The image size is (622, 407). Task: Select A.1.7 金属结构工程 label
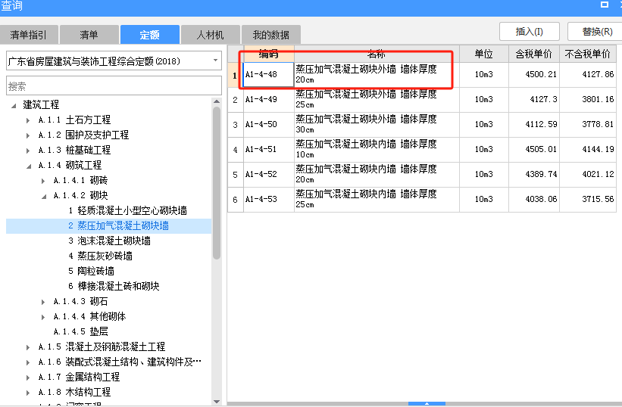coord(79,377)
